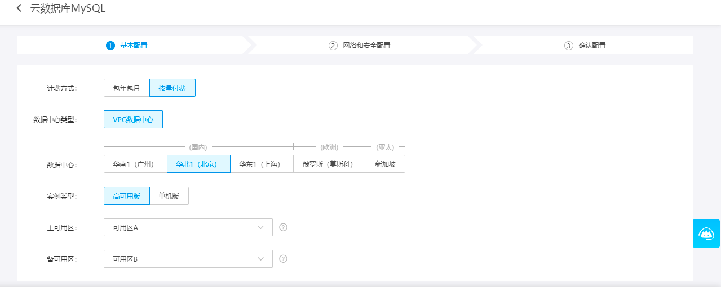
Task: Open the 备可用区 dropdown showing 可用区B
Action: click(x=188, y=259)
